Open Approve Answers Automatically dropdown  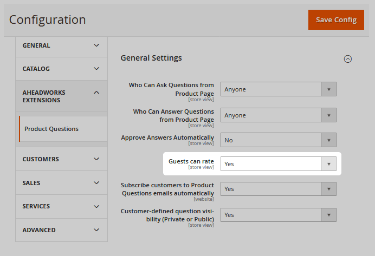279,140
